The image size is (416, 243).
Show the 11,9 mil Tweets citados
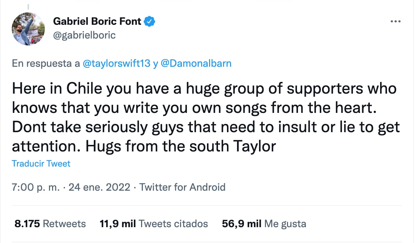(x=154, y=224)
